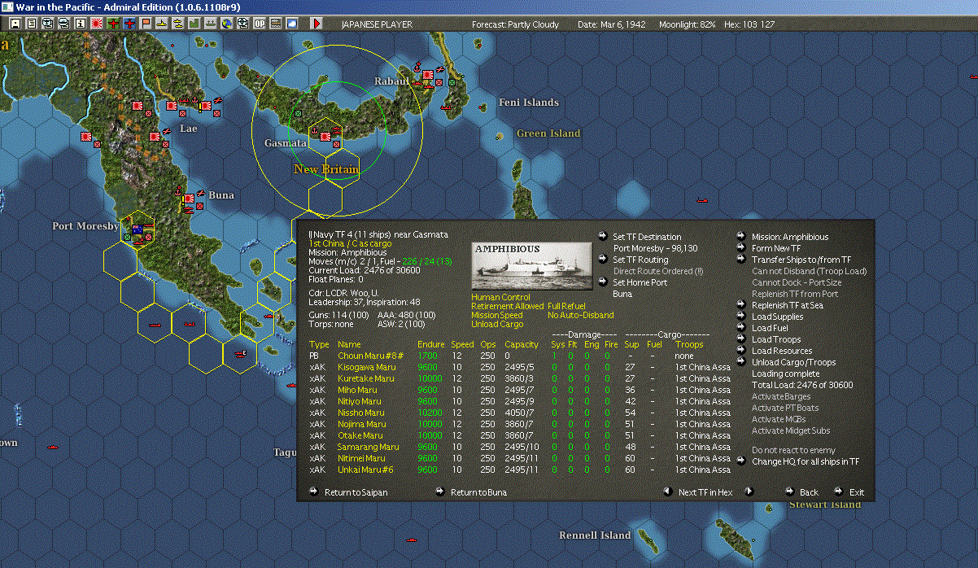Toggle Unload Cargo setting under Mission Speed

[x=497, y=324]
